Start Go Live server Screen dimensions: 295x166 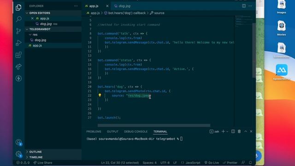click(x=212, y=163)
